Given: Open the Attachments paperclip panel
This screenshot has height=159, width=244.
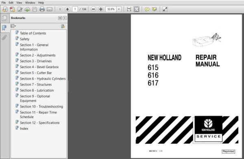Looking at the screenshot, I should click(x=4, y=37).
